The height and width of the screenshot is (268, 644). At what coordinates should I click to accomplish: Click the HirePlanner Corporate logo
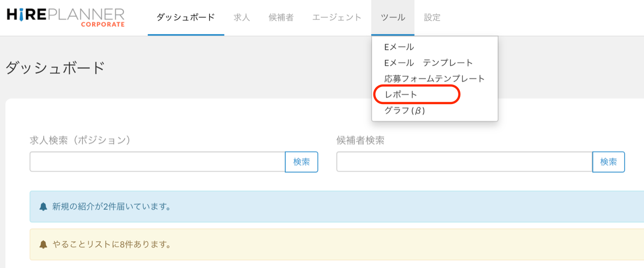(x=65, y=17)
